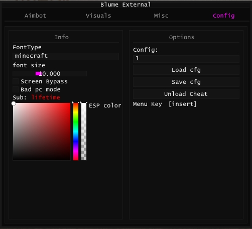Choose a hue on the rainbow bar

click(76, 132)
